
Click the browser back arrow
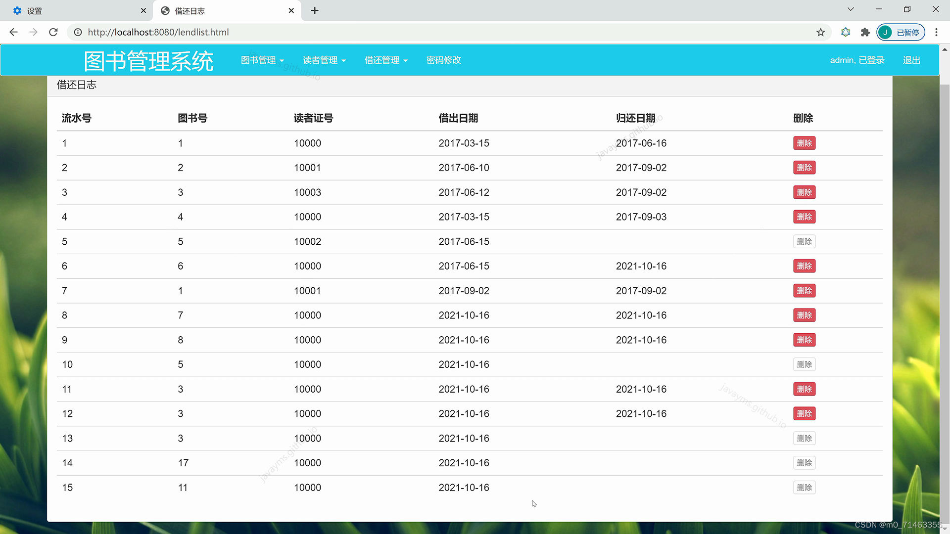[x=13, y=32]
